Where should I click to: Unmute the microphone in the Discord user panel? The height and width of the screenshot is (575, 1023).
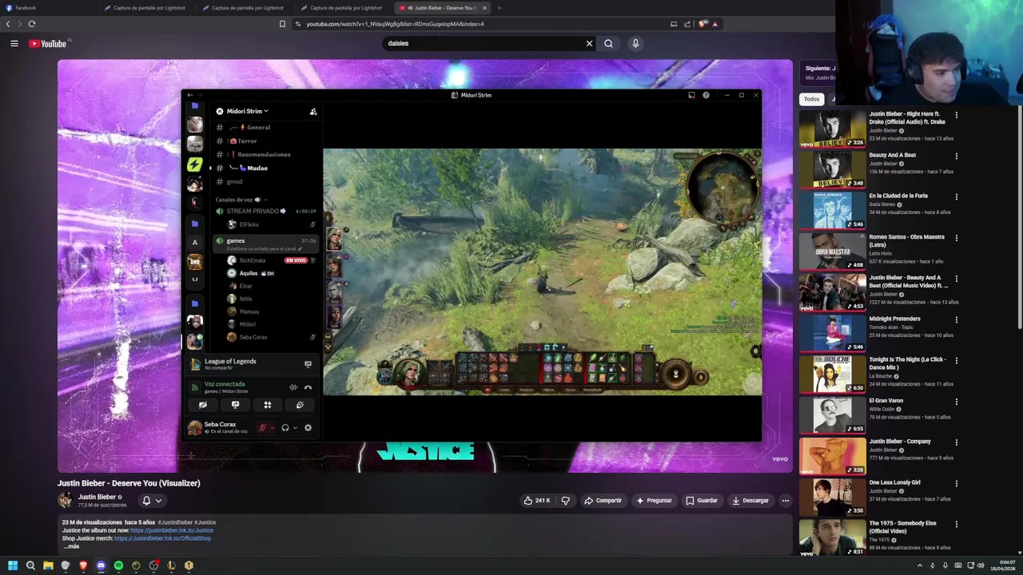(x=261, y=428)
